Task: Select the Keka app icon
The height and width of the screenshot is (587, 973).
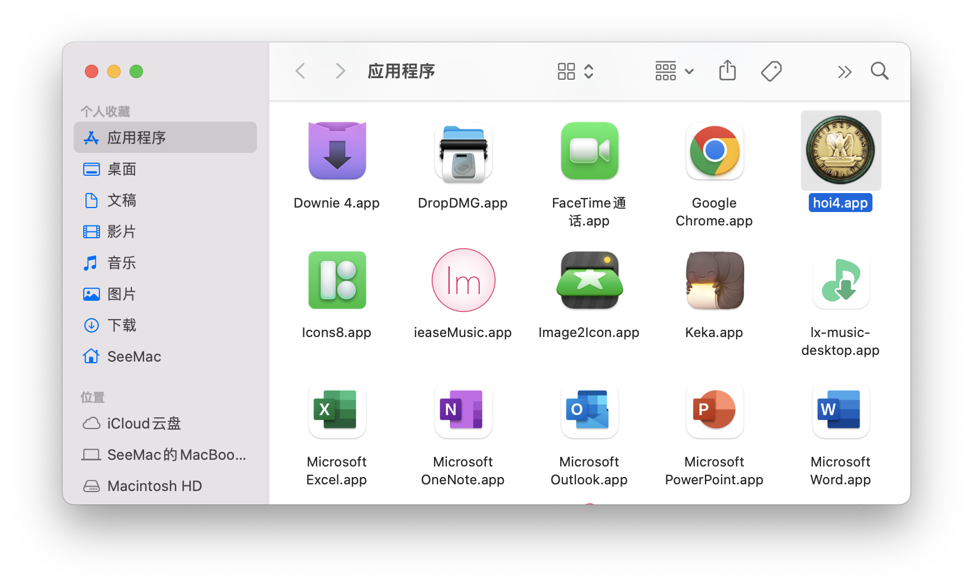Action: [714, 281]
